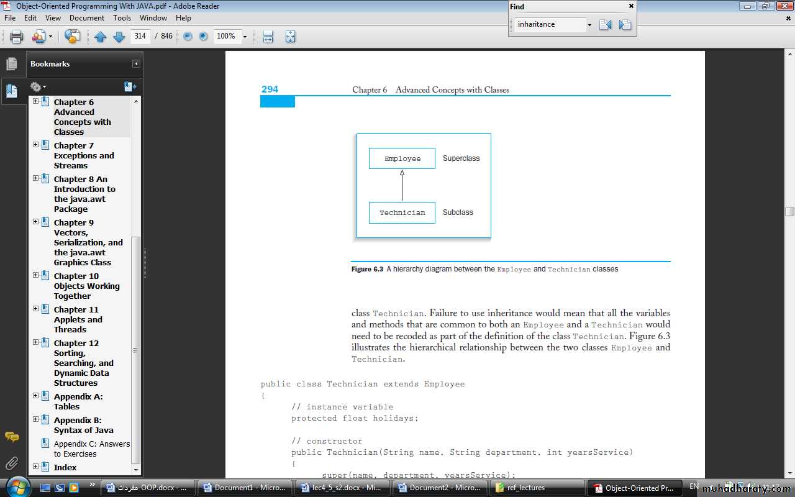
Task: Click the zoom in plus button
Action: [x=203, y=37]
